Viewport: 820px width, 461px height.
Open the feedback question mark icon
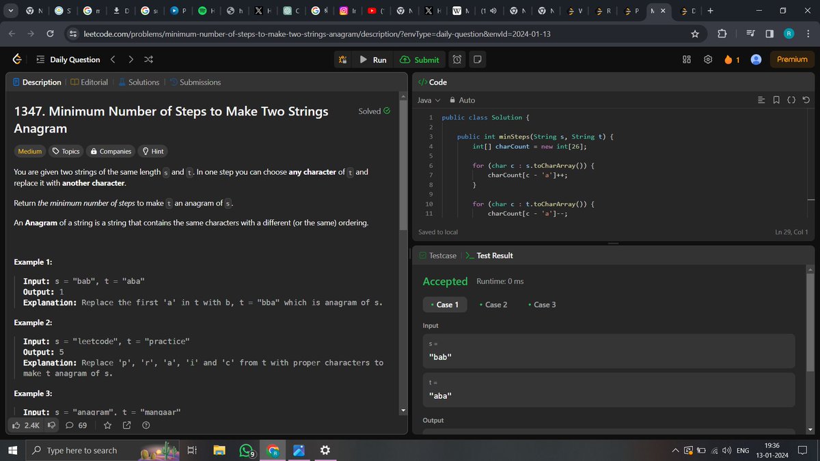point(146,425)
